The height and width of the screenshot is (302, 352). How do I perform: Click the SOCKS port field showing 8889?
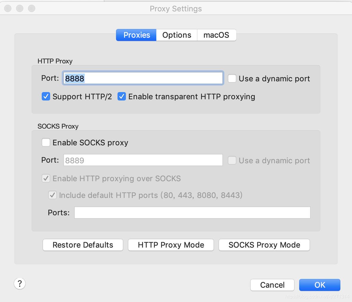click(143, 160)
